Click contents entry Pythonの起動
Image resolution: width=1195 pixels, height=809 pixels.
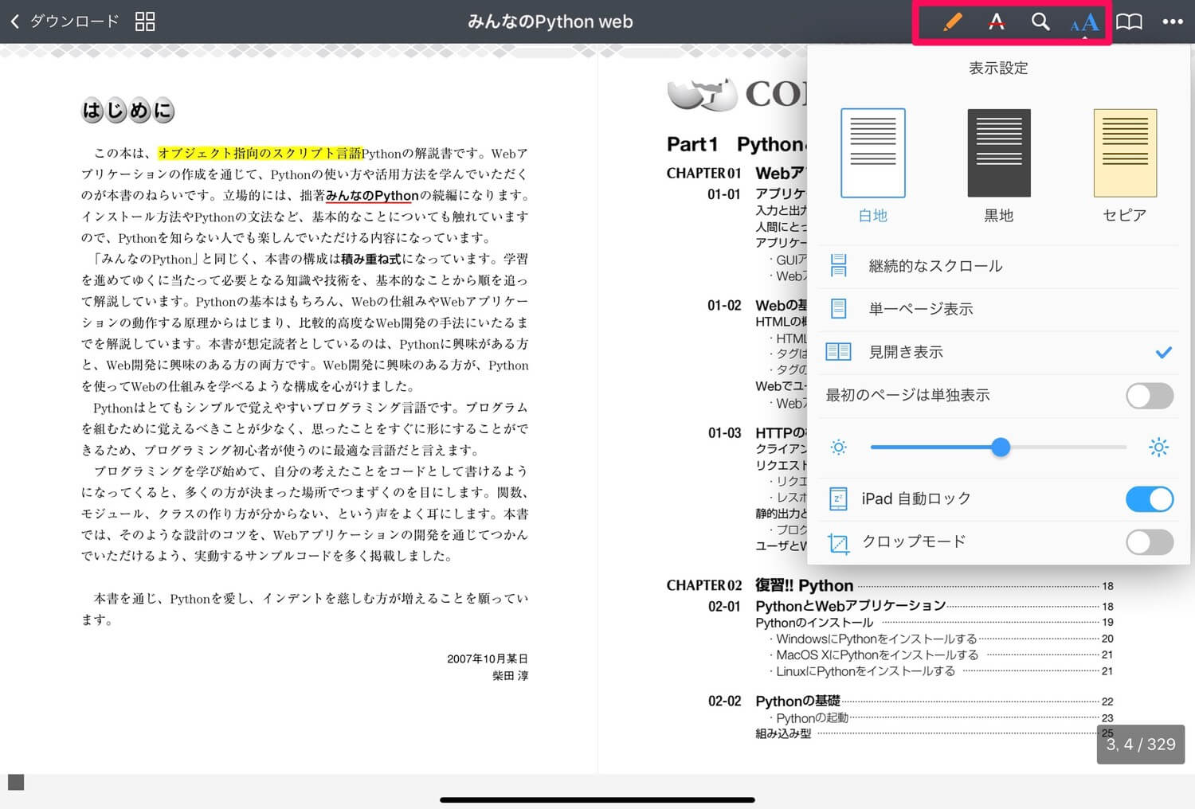(812, 718)
